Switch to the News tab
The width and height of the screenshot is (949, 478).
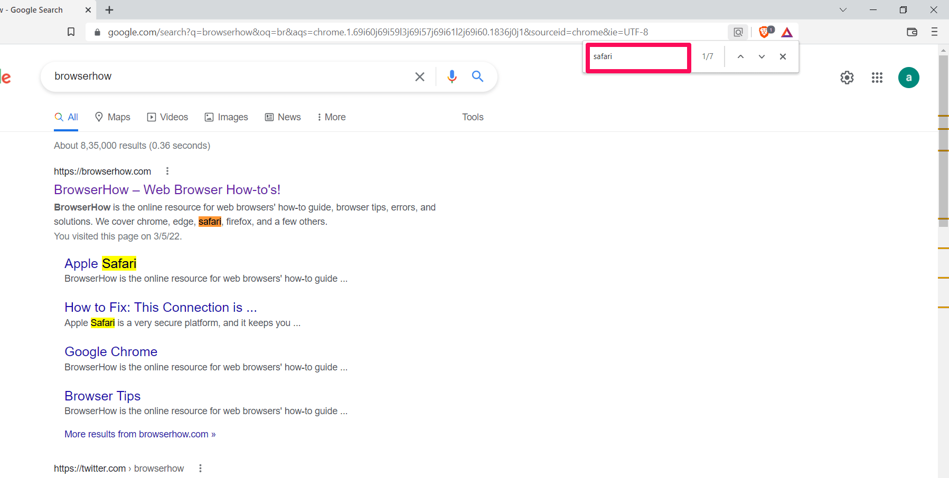283,117
